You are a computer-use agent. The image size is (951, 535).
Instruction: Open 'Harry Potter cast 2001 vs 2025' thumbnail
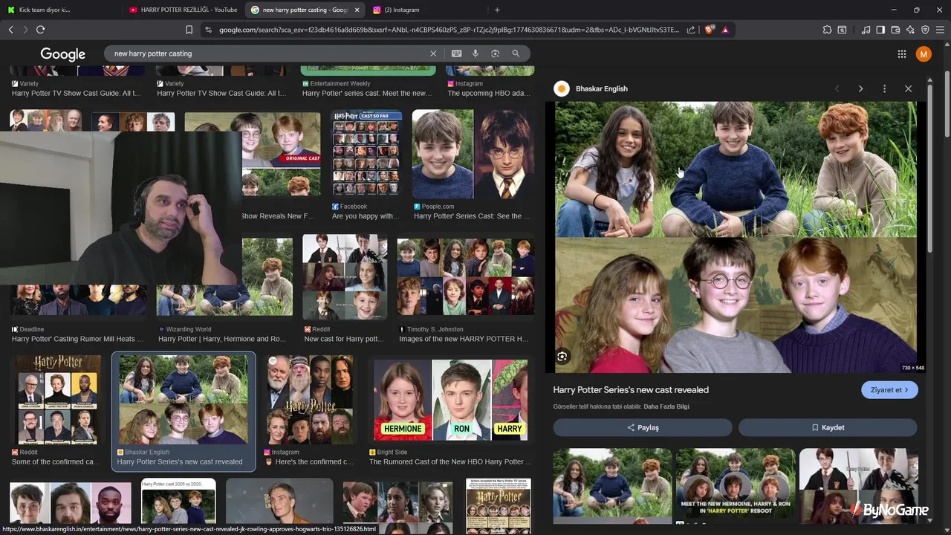click(178, 502)
